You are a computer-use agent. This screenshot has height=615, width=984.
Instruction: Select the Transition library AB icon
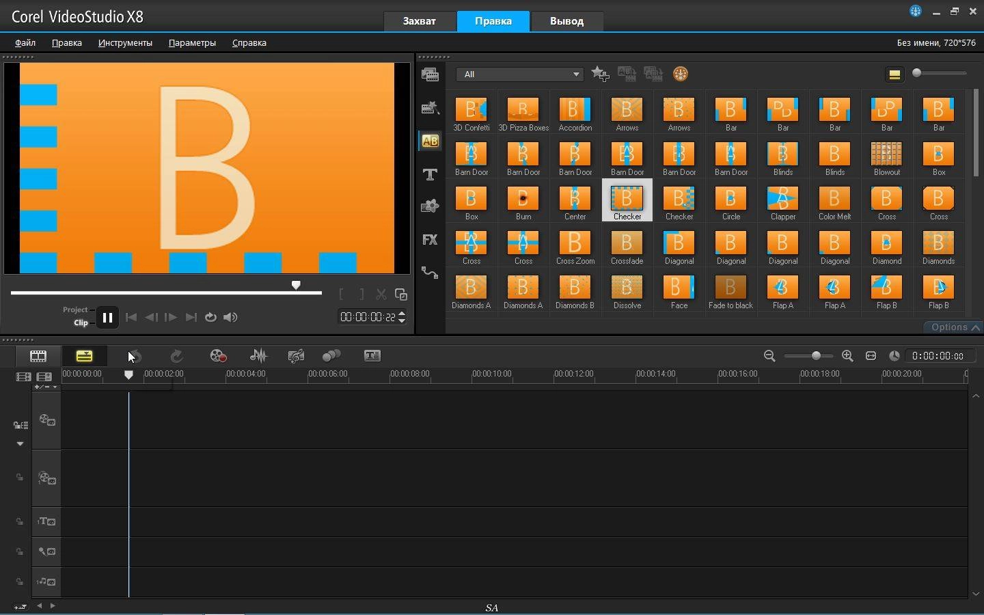tap(430, 141)
